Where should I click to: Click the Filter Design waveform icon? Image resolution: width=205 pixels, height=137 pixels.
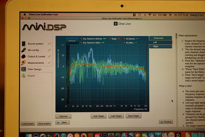point(24,69)
